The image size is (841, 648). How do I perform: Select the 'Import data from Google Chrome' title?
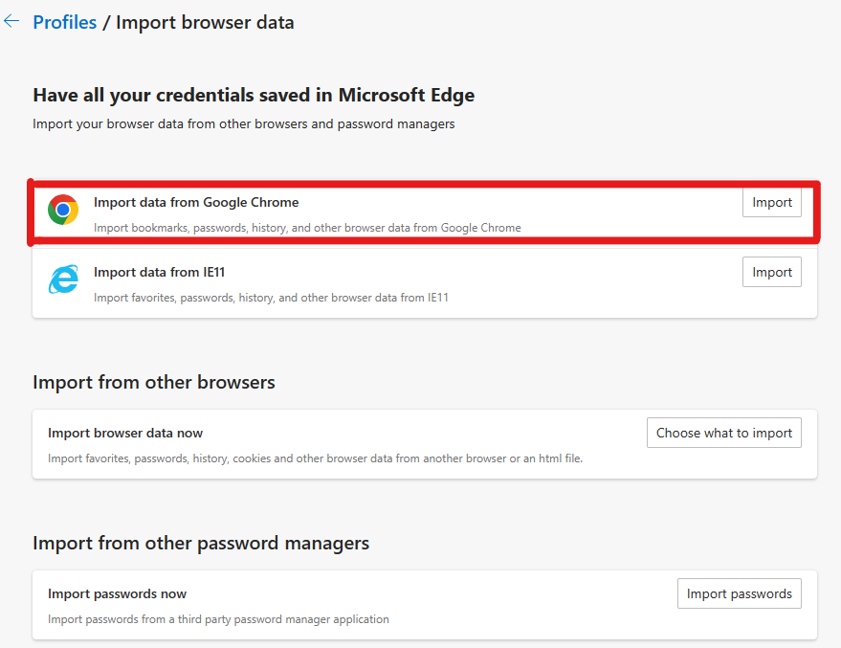[x=196, y=202]
